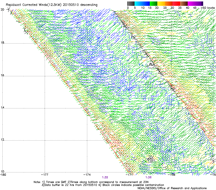Viewport: 216px width, 190px height.
Task: Click the 'Note: 1) Times are GMT' line
Action: (91, 182)
